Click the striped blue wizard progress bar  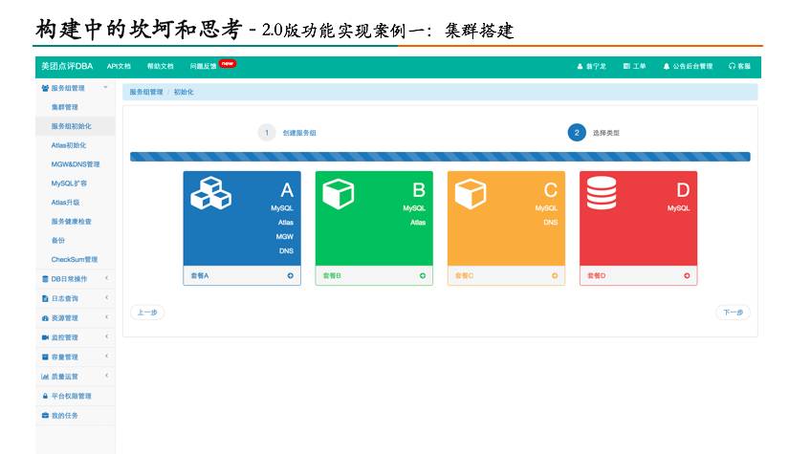440,157
